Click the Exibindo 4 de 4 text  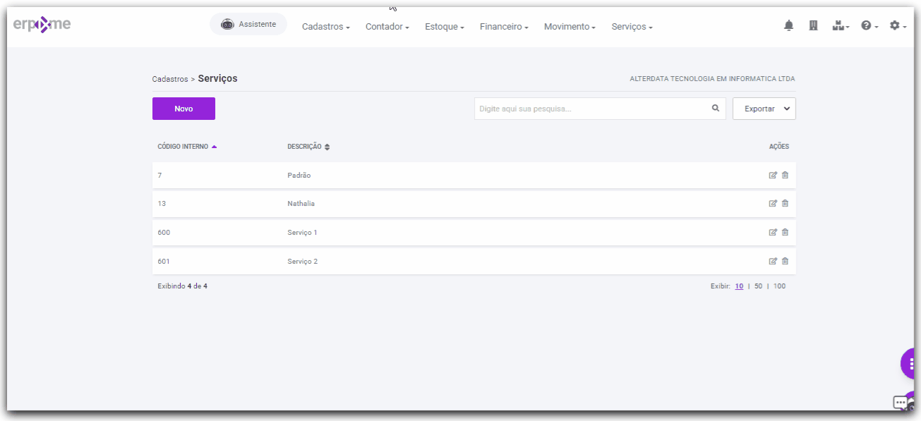182,286
